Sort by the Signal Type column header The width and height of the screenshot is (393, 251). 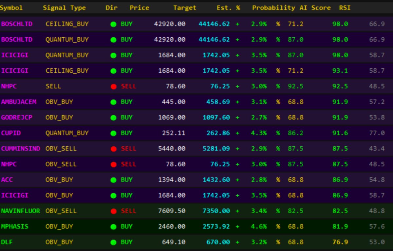pos(64,8)
